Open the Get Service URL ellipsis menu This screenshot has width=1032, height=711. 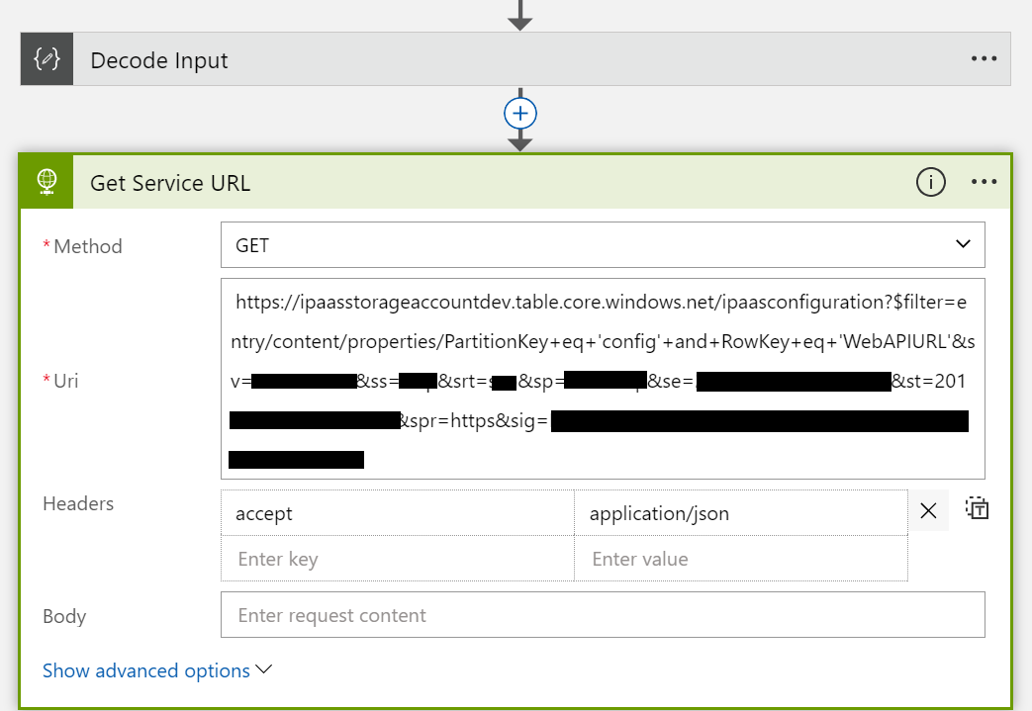985,182
